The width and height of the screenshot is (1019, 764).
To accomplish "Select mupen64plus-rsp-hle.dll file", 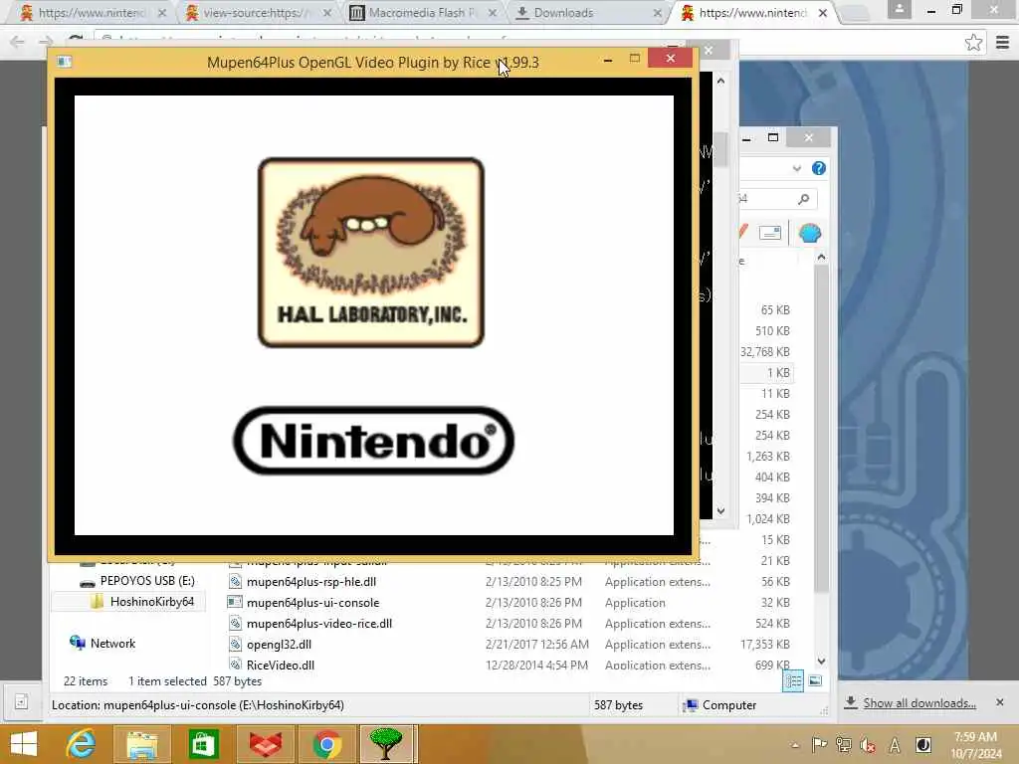I will 311,581.
